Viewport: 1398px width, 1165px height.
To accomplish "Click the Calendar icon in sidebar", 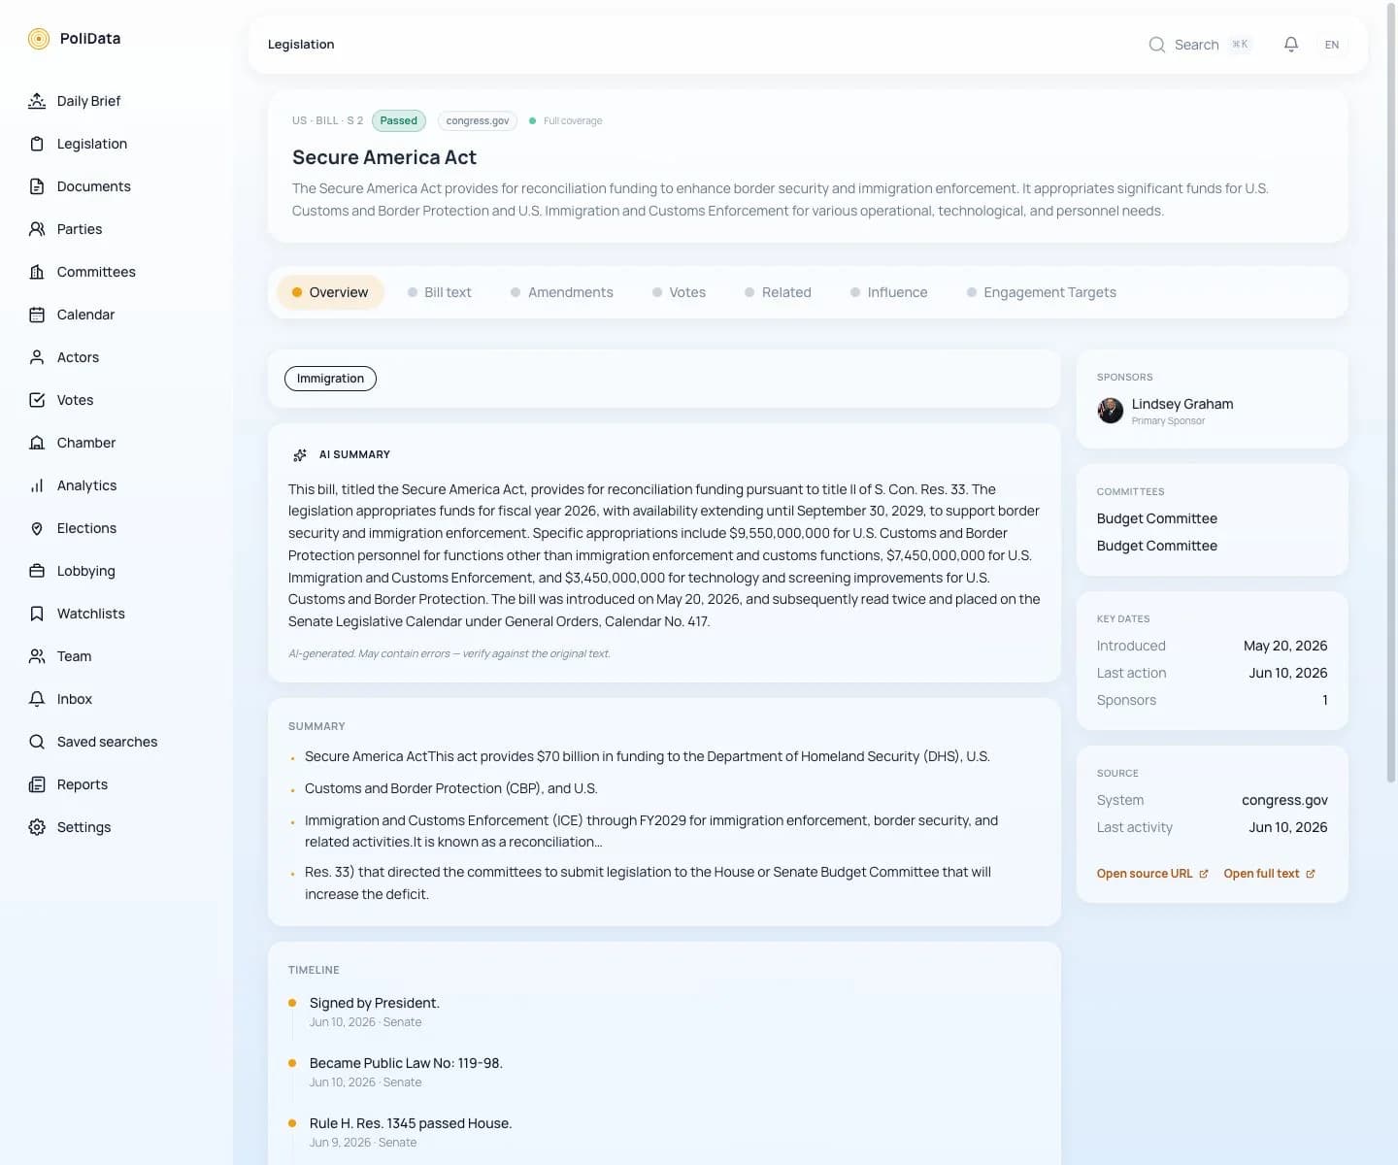I will point(37,315).
